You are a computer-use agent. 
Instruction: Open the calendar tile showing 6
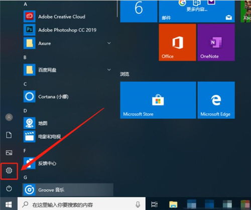pos(139,11)
